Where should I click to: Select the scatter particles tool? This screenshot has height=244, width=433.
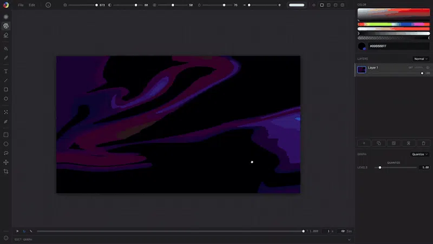pyautogui.click(x=6, y=112)
